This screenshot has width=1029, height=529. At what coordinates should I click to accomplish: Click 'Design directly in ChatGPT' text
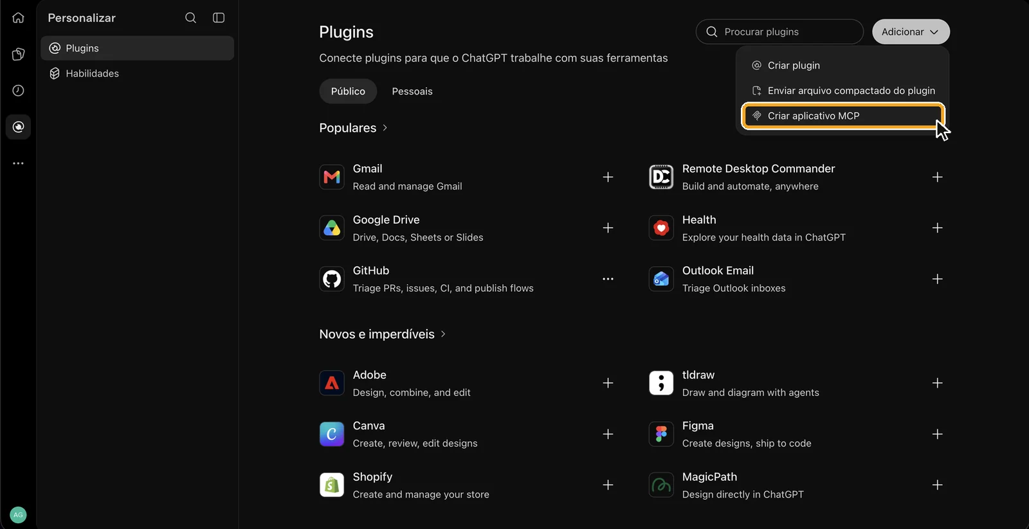click(743, 494)
